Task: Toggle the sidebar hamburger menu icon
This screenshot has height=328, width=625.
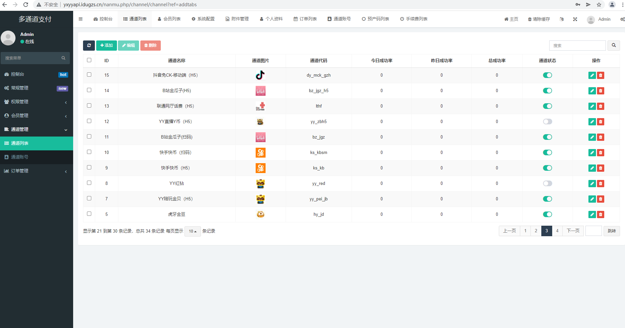Action: pyautogui.click(x=80, y=19)
